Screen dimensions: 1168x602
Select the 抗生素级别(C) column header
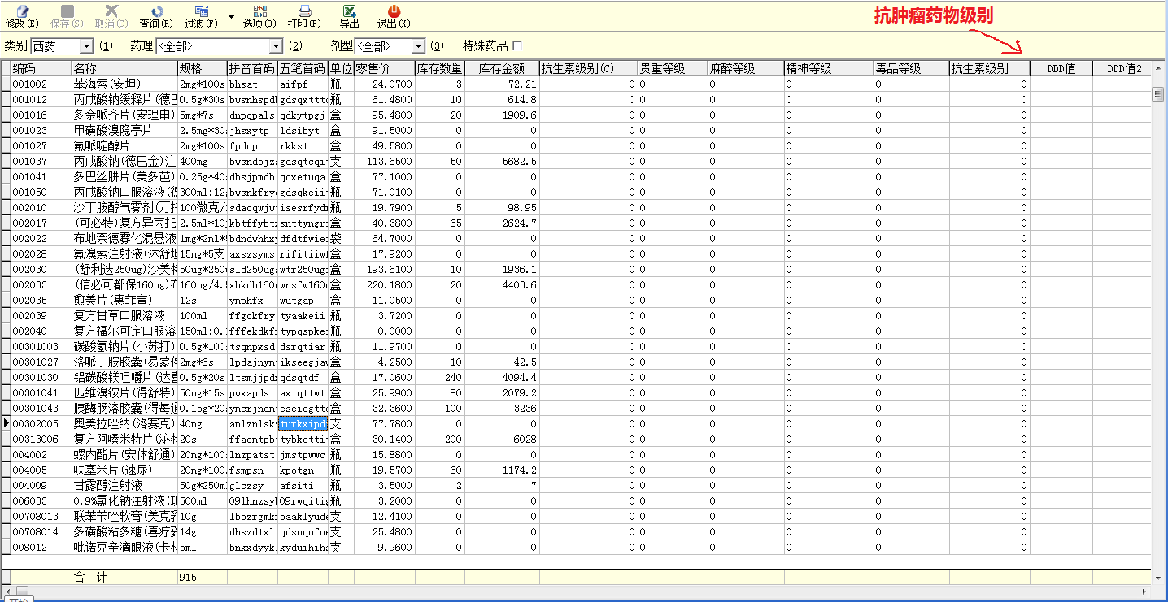pos(588,69)
